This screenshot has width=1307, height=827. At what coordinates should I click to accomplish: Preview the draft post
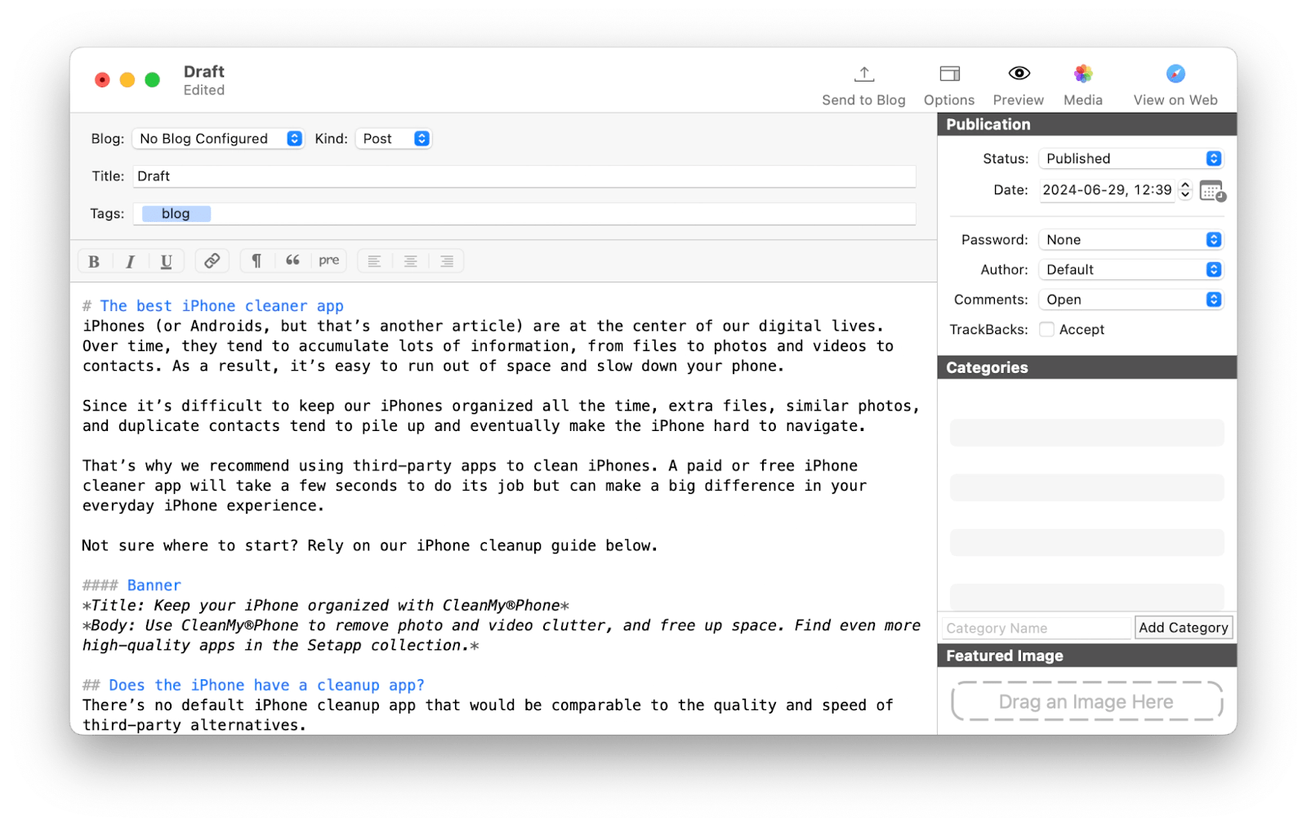1018,74
